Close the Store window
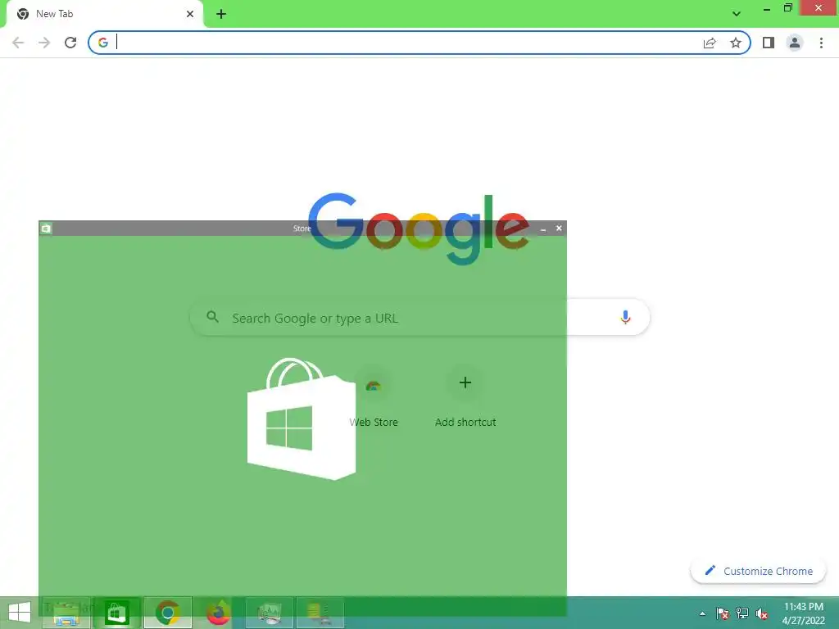The image size is (839, 629). 559,229
